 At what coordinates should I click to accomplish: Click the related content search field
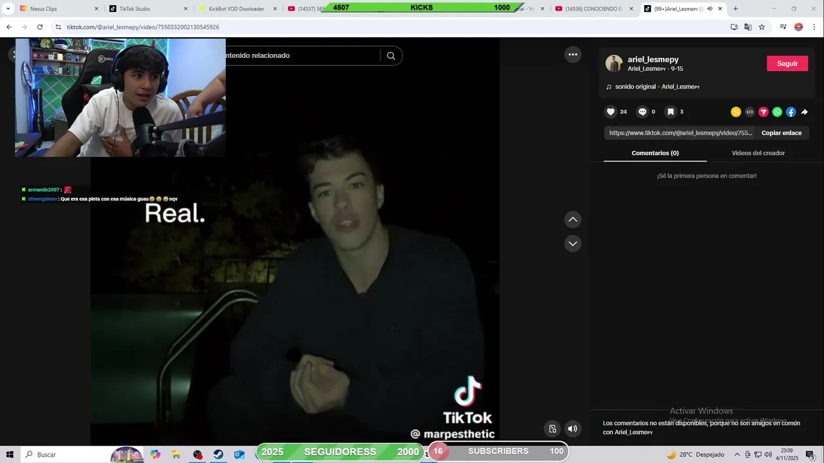coord(301,56)
